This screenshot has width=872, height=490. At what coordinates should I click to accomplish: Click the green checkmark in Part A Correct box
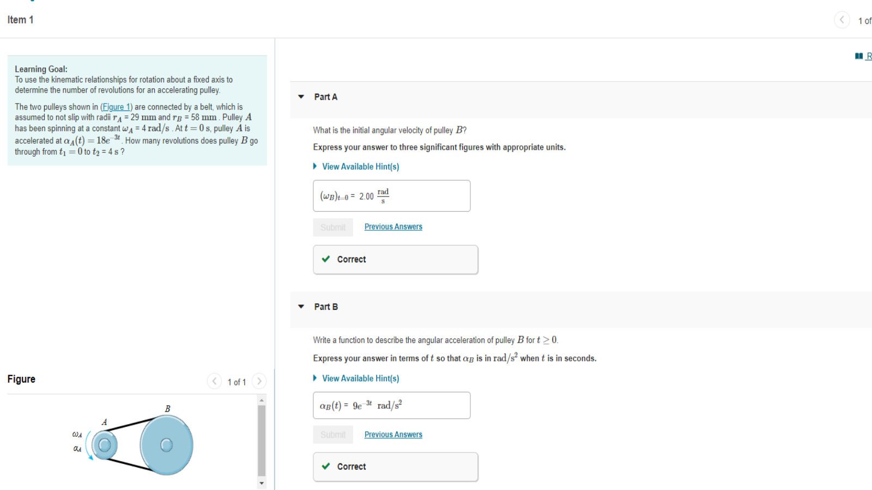pyautogui.click(x=326, y=259)
